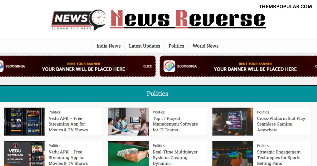
Task: Click the right banner's 'Rent Your Banner' text
Action: tap(255, 64)
